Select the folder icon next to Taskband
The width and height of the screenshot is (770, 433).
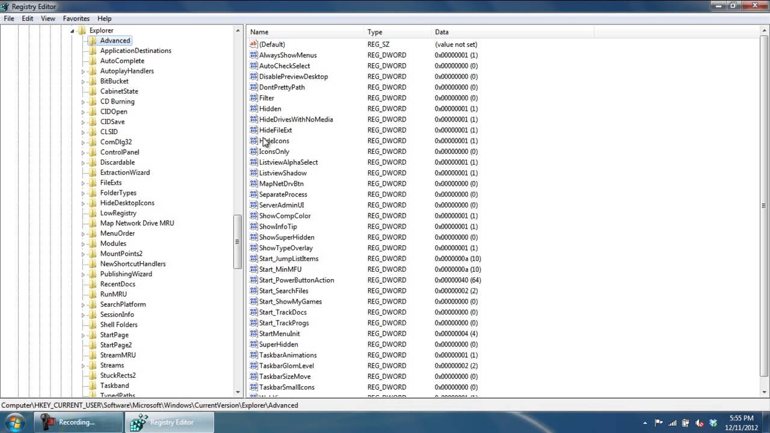[x=92, y=385]
